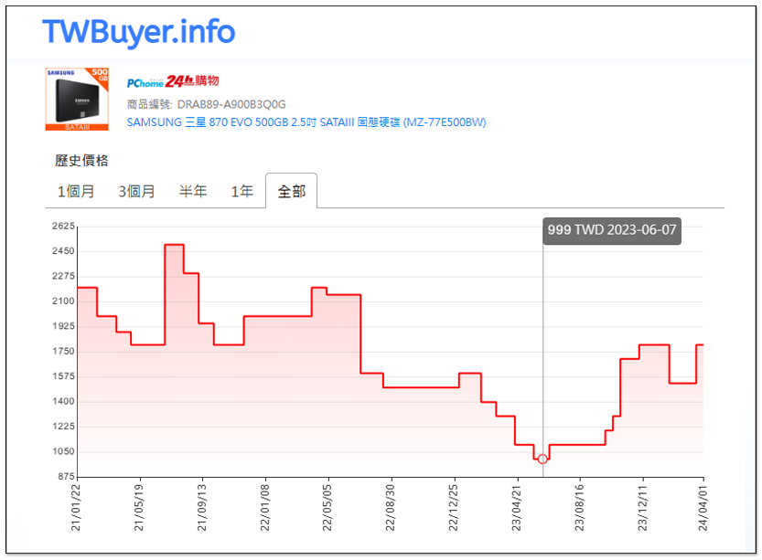The height and width of the screenshot is (560, 762).
Task: Click the TWBuyer.info site logo
Action: (x=138, y=32)
